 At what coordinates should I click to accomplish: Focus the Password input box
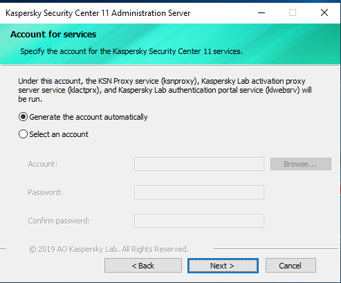click(199, 192)
